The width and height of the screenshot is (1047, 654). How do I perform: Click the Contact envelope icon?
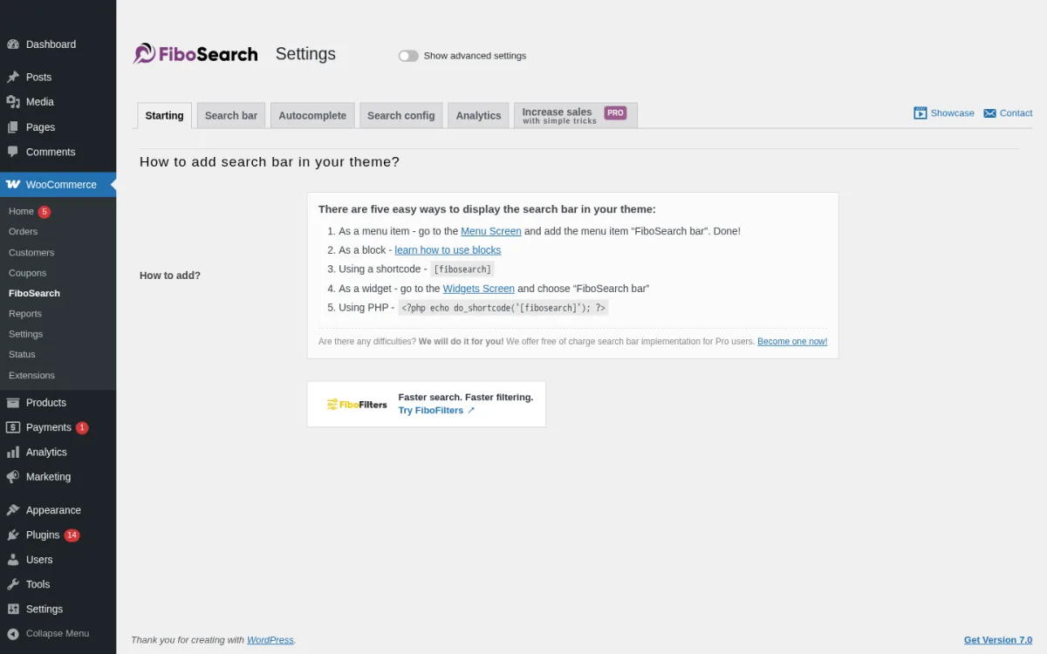click(x=989, y=113)
